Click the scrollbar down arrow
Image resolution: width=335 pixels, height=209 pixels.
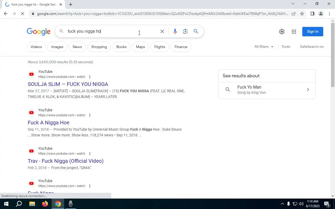tap(333, 196)
